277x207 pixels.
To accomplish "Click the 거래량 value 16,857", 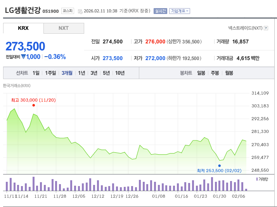I will (241, 41).
